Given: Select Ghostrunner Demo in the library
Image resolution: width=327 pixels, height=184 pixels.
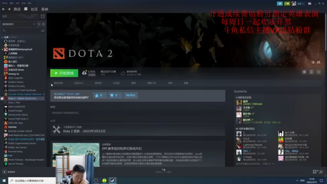Looking at the screenshot, I should pyautogui.click(x=18, y=115).
